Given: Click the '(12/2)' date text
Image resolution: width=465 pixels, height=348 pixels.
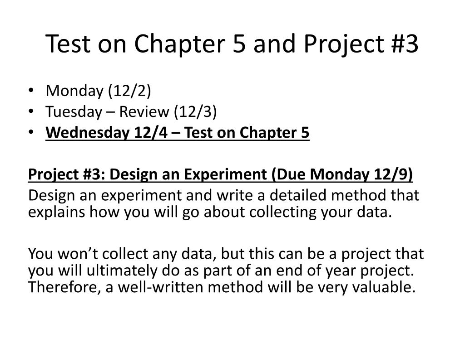Looking at the screenshot, I should [x=129, y=91].
